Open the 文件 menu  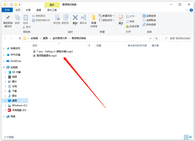click(6, 10)
